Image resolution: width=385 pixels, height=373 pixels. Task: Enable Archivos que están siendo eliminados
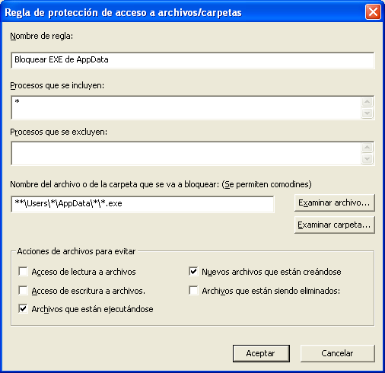[x=193, y=290]
